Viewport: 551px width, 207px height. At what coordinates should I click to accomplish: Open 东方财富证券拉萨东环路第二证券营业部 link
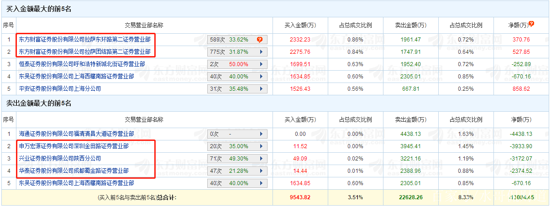coord(84,40)
